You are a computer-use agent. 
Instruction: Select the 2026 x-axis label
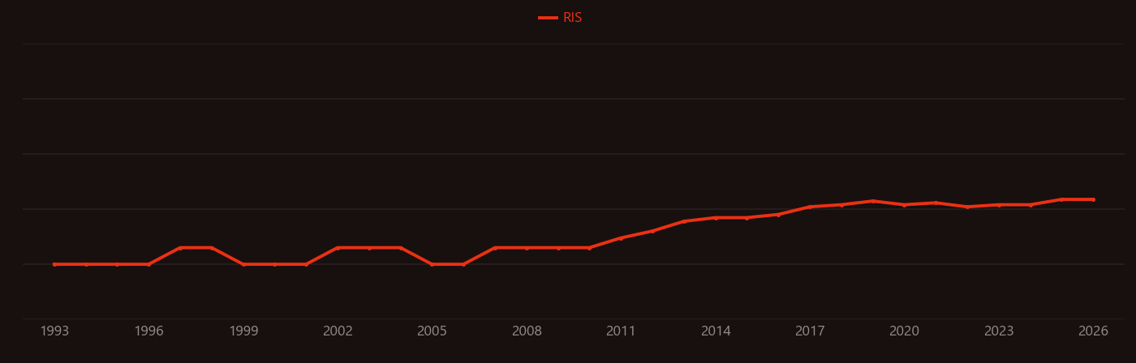click(x=1093, y=331)
